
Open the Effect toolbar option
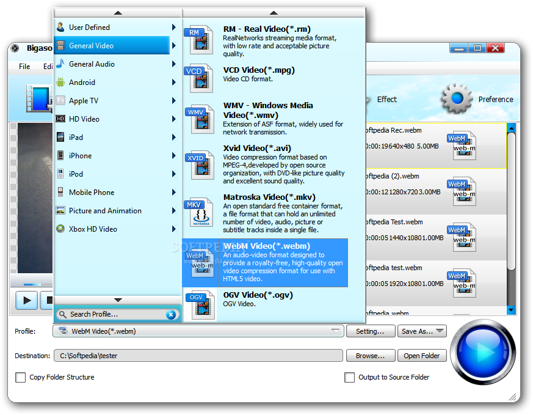(x=387, y=99)
